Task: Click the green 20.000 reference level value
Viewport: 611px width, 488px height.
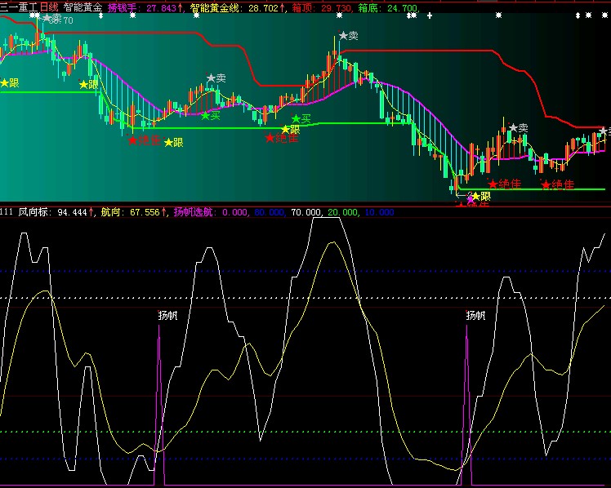Action: [342, 212]
